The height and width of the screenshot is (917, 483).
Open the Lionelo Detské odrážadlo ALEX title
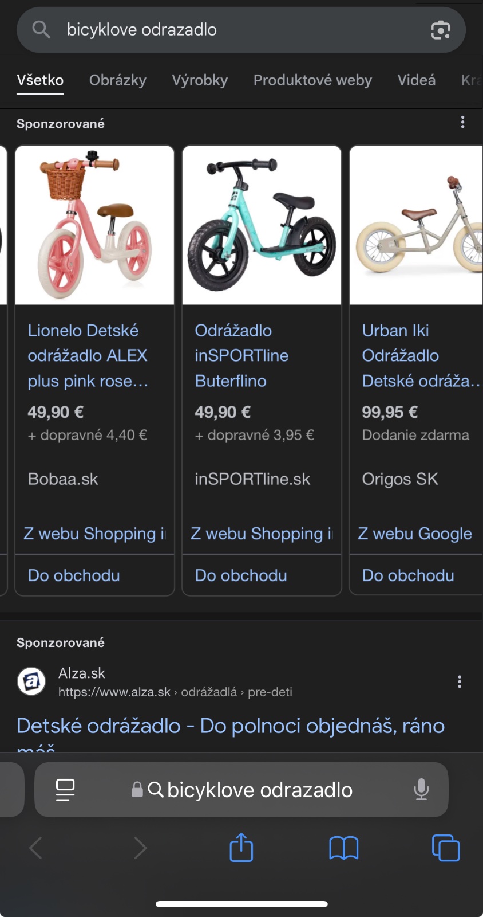[88, 355]
